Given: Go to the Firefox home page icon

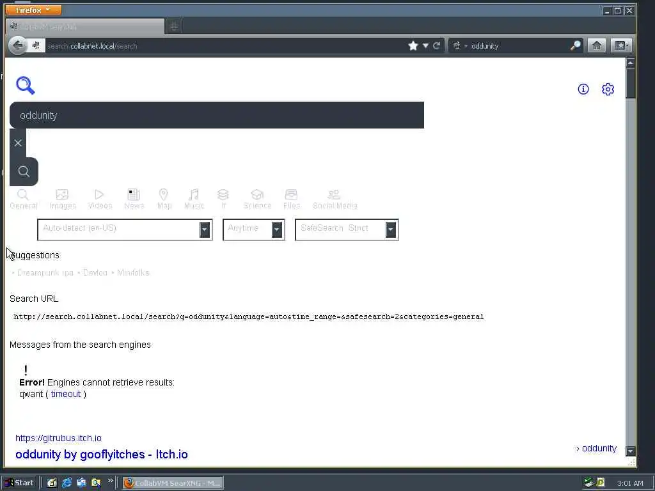Looking at the screenshot, I should click(x=597, y=45).
